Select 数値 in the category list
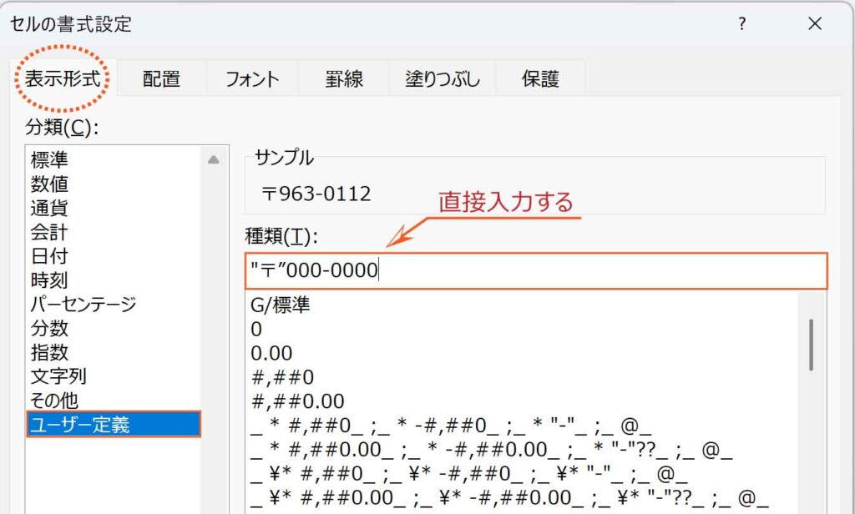855x514 pixels. tap(114, 184)
